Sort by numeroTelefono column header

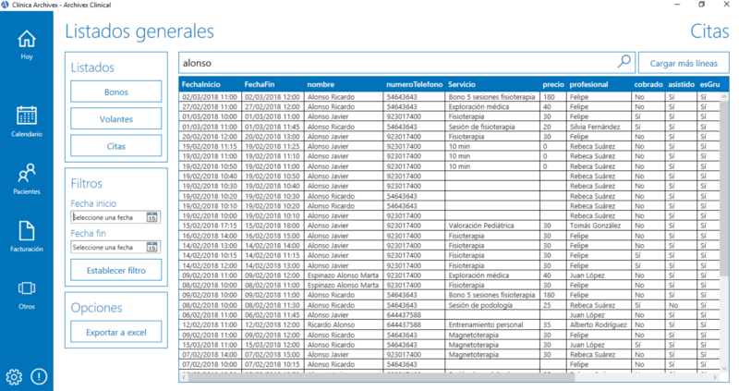pos(414,84)
